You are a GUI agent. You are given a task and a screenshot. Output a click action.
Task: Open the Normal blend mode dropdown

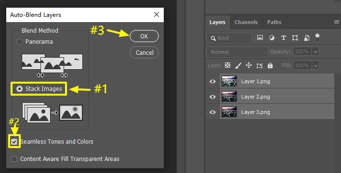[237, 52]
